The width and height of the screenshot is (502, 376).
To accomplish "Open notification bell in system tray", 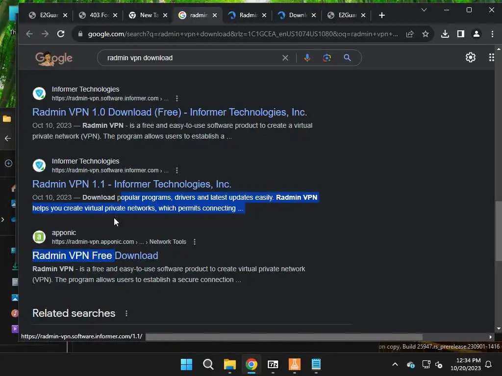I will [x=489, y=364].
